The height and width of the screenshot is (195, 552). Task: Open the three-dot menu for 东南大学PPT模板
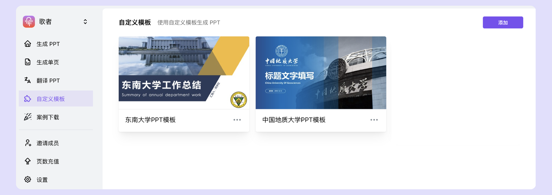click(237, 120)
